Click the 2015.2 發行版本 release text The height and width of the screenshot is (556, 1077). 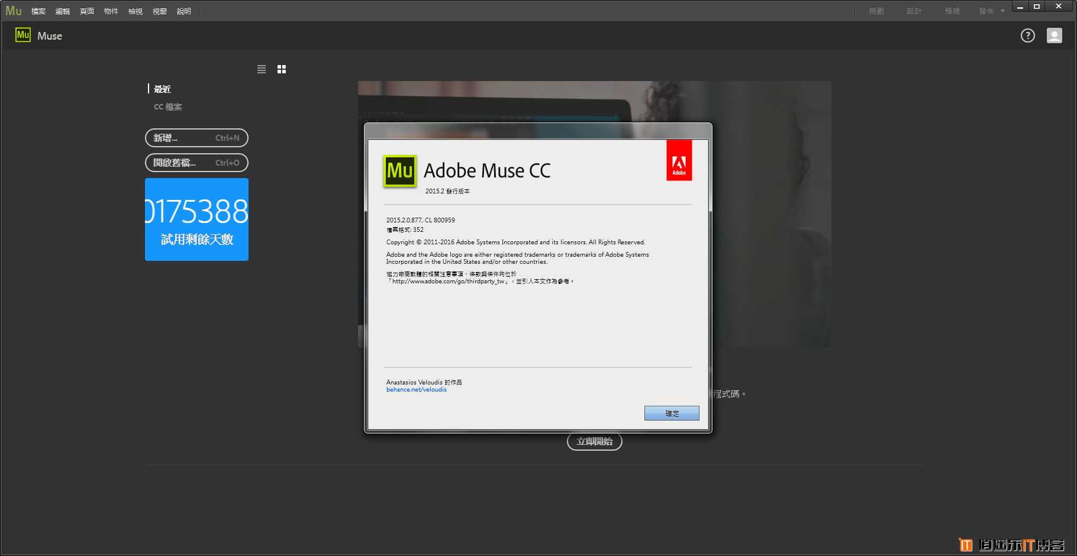click(x=447, y=191)
